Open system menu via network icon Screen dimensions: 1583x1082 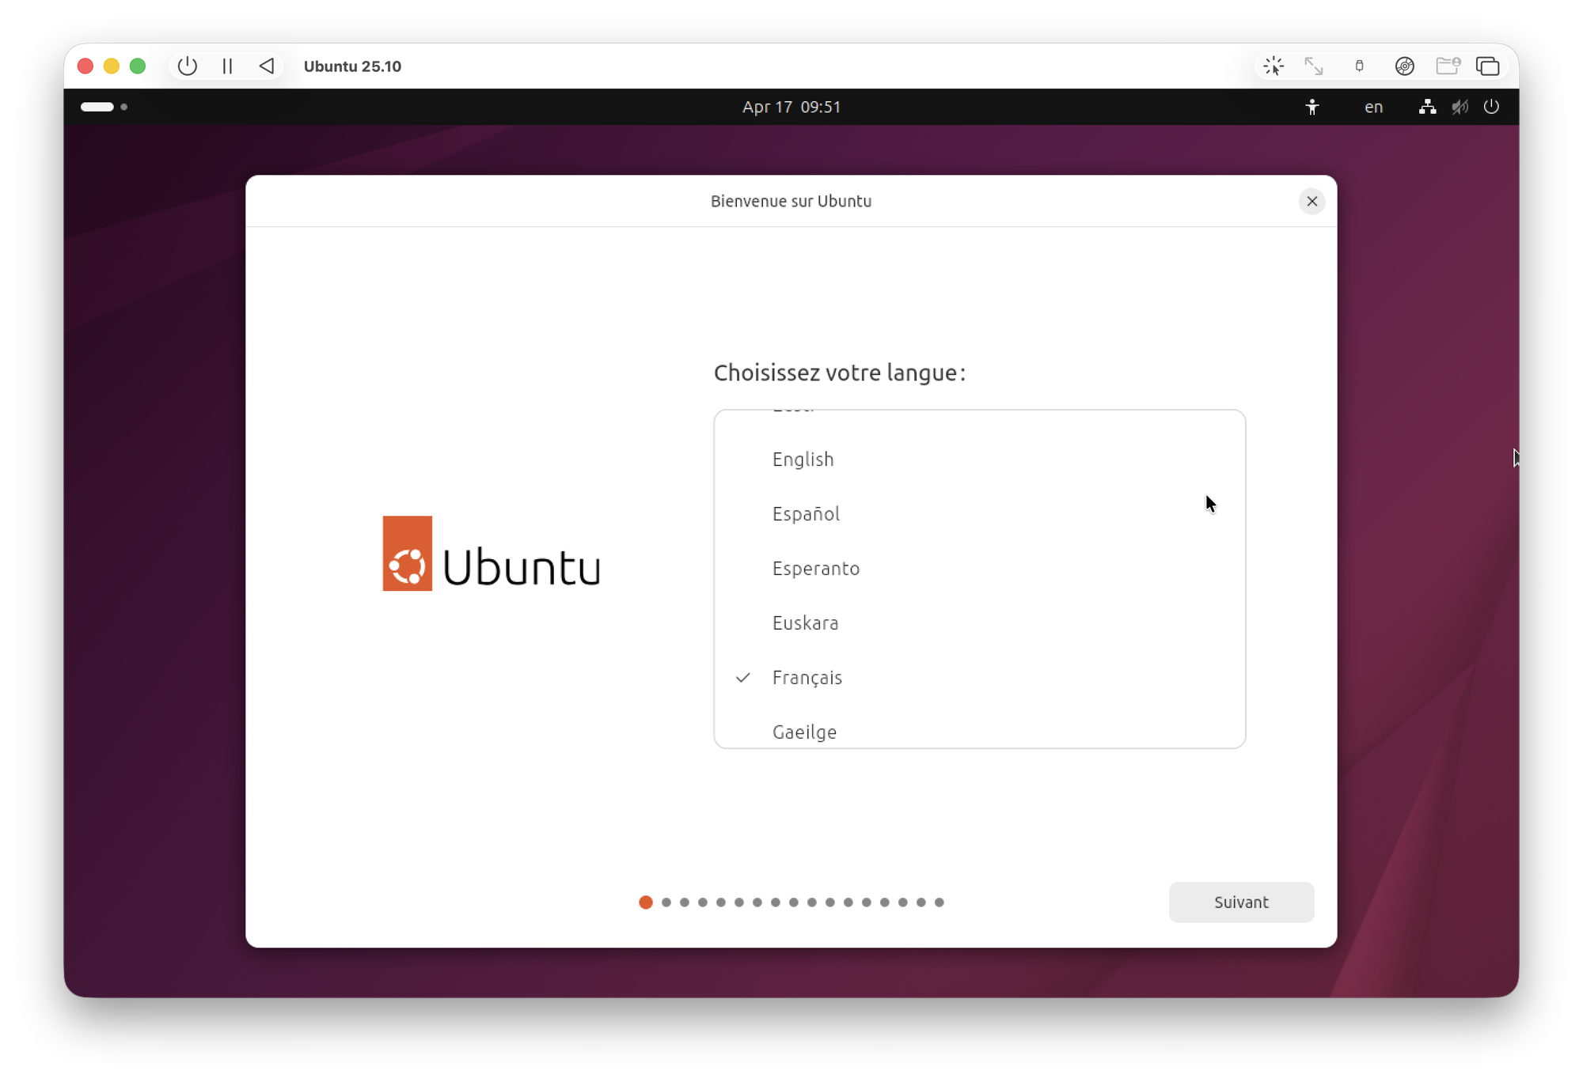[x=1427, y=107]
